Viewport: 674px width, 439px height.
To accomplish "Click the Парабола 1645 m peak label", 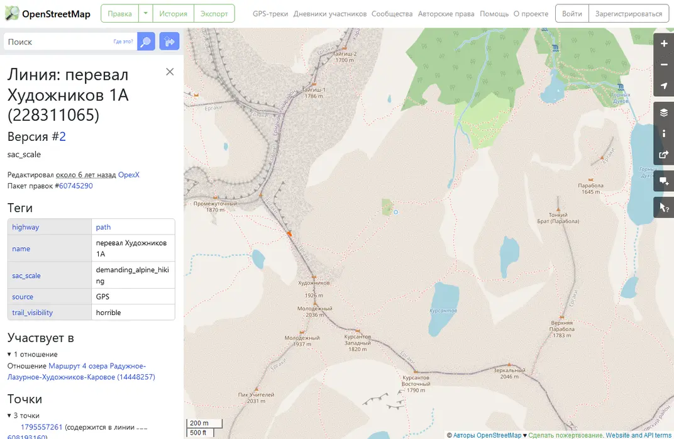I will 590,188.
